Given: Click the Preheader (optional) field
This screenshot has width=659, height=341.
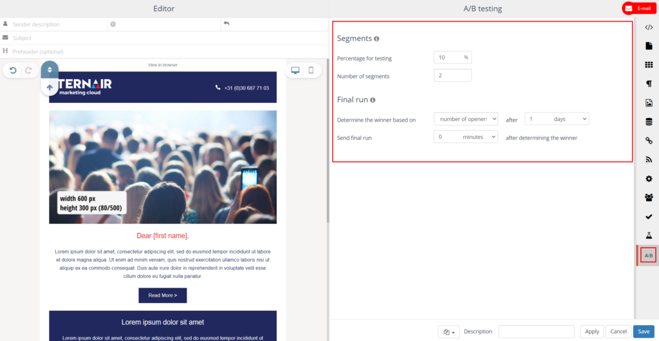Looking at the screenshot, I should pyautogui.click(x=164, y=51).
